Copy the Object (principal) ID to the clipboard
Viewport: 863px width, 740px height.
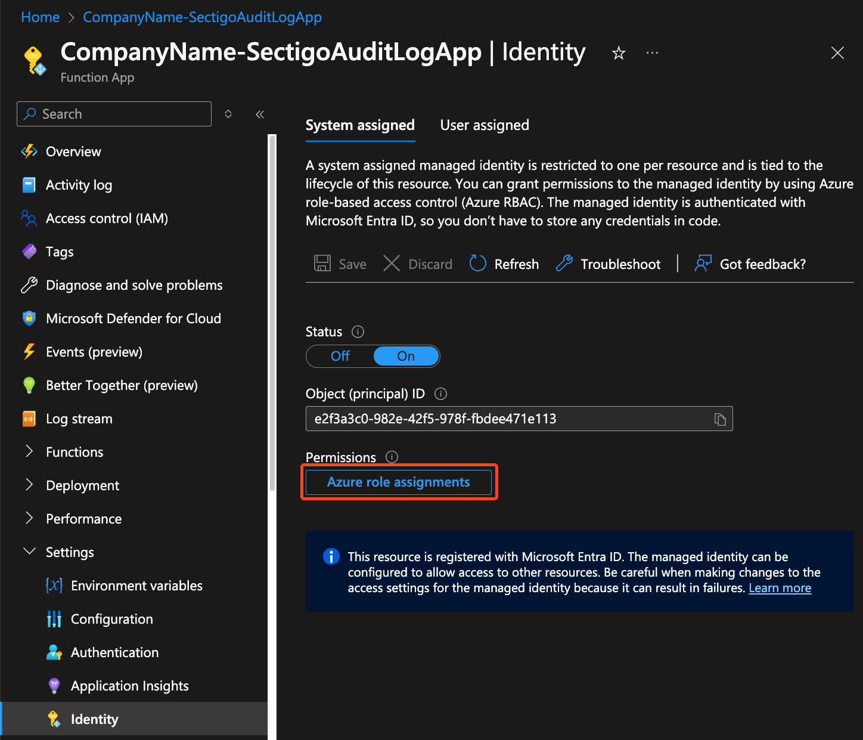pyautogui.click(x=720, y=419)
